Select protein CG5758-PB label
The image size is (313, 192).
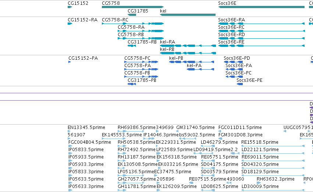click(x=137, y=73)
